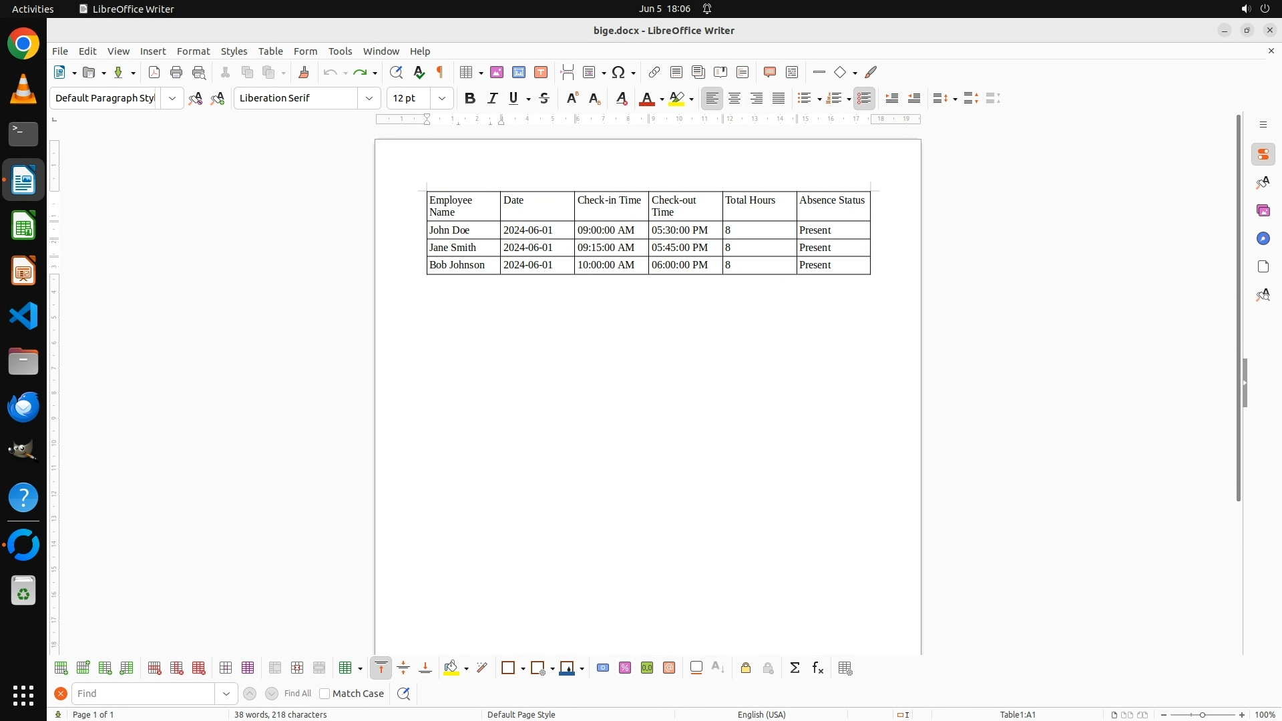Viewport: 1282px width, 721px height.
Task: Open the Table menu
Action: click(270, 51)
